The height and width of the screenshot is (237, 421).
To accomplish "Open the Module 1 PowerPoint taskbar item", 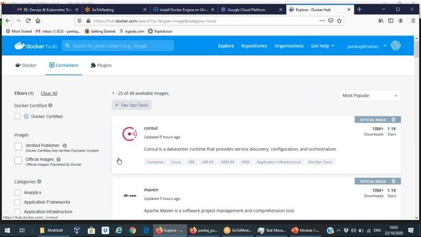I will (x=305, y=230).
